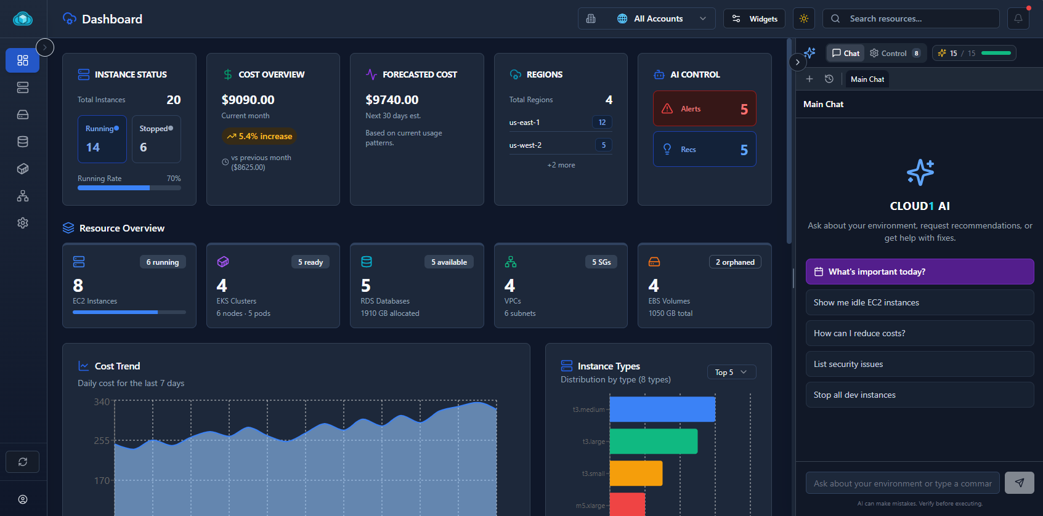Screen dimensions: 1043x516
Task: Click the refresh icon button in the sidebar
Action: pyautogui.click(x=23, y=462)
